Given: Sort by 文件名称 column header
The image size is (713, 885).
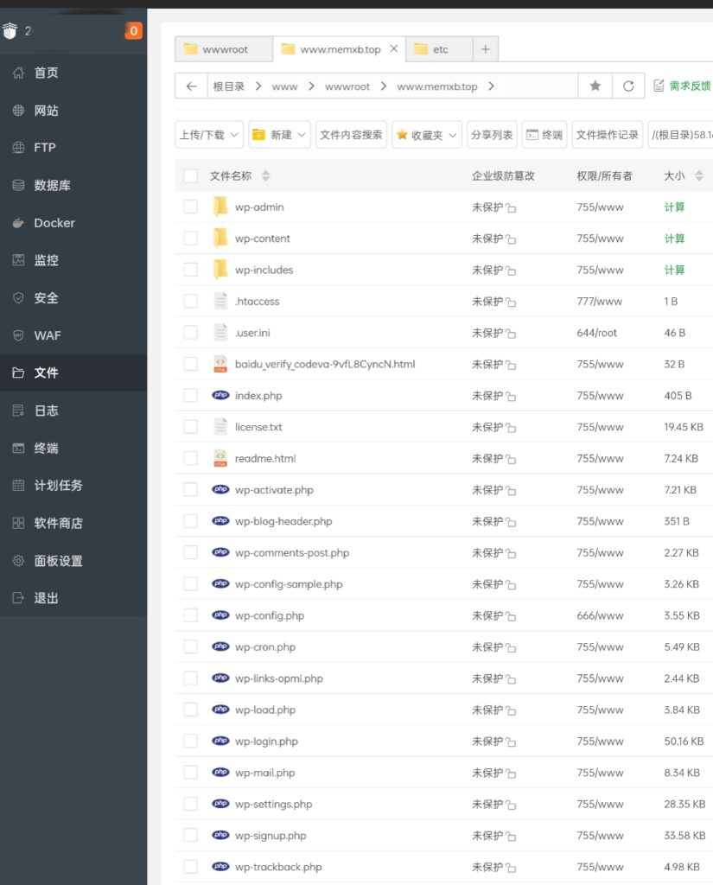Looking at the screenshot, I should tap(231, 175).
